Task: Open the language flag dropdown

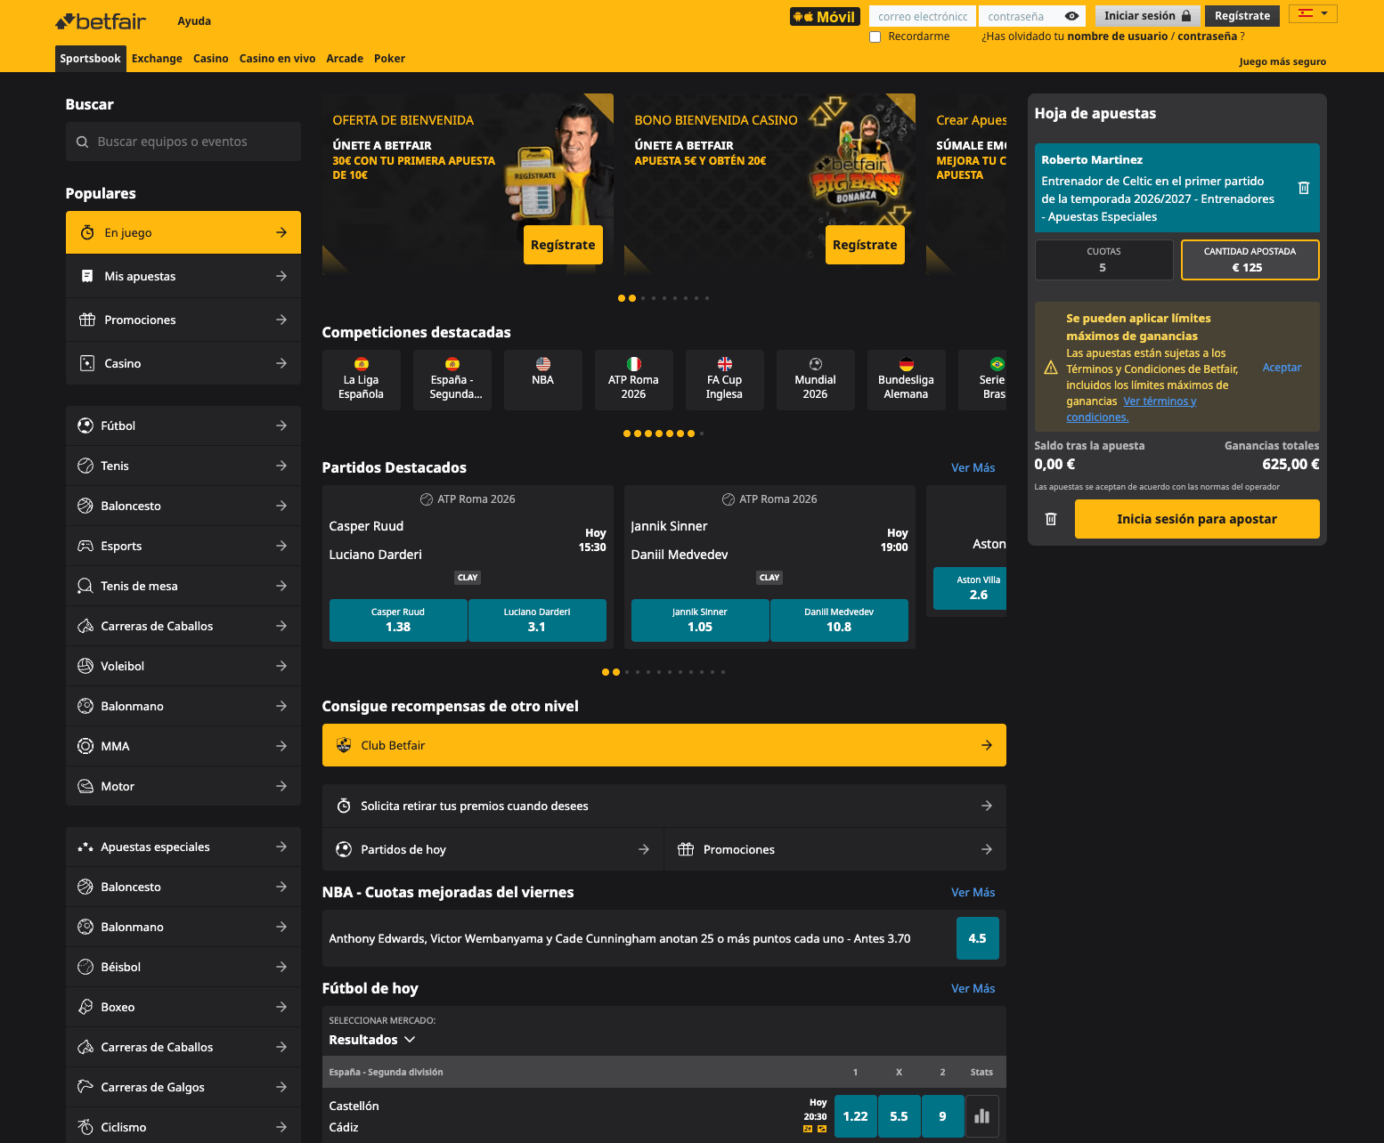Action: [1313, 13]
